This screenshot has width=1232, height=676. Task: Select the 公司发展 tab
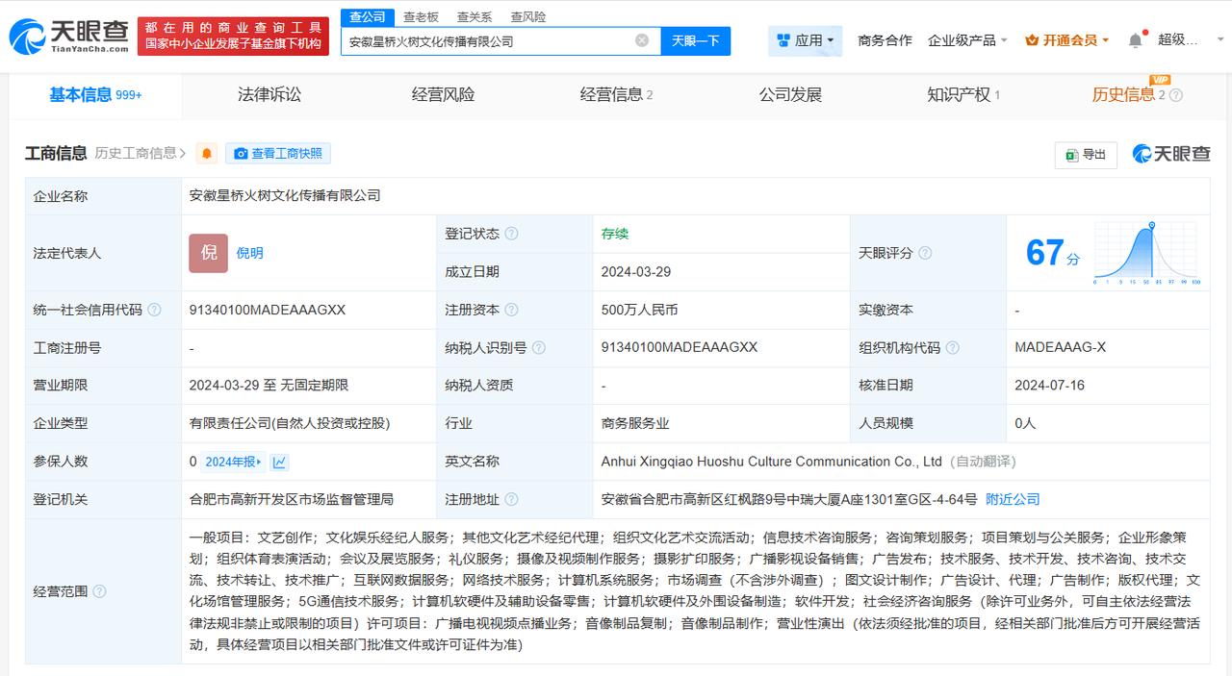tap(790, 94)
